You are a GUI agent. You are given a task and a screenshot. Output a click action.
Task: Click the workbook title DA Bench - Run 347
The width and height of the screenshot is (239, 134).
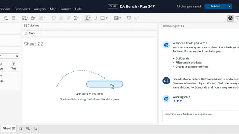(137, 7)
